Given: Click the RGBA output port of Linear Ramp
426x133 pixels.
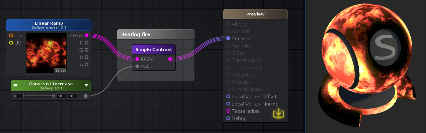Looking at the screenshot, I should 87,35.
